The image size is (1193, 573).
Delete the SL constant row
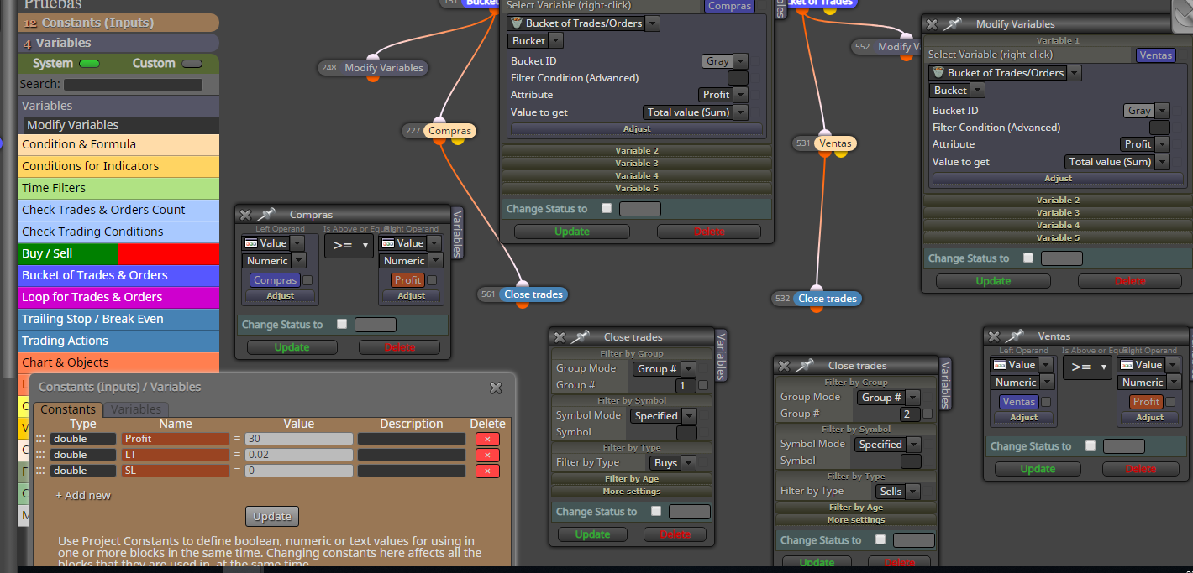pos(487,471)
